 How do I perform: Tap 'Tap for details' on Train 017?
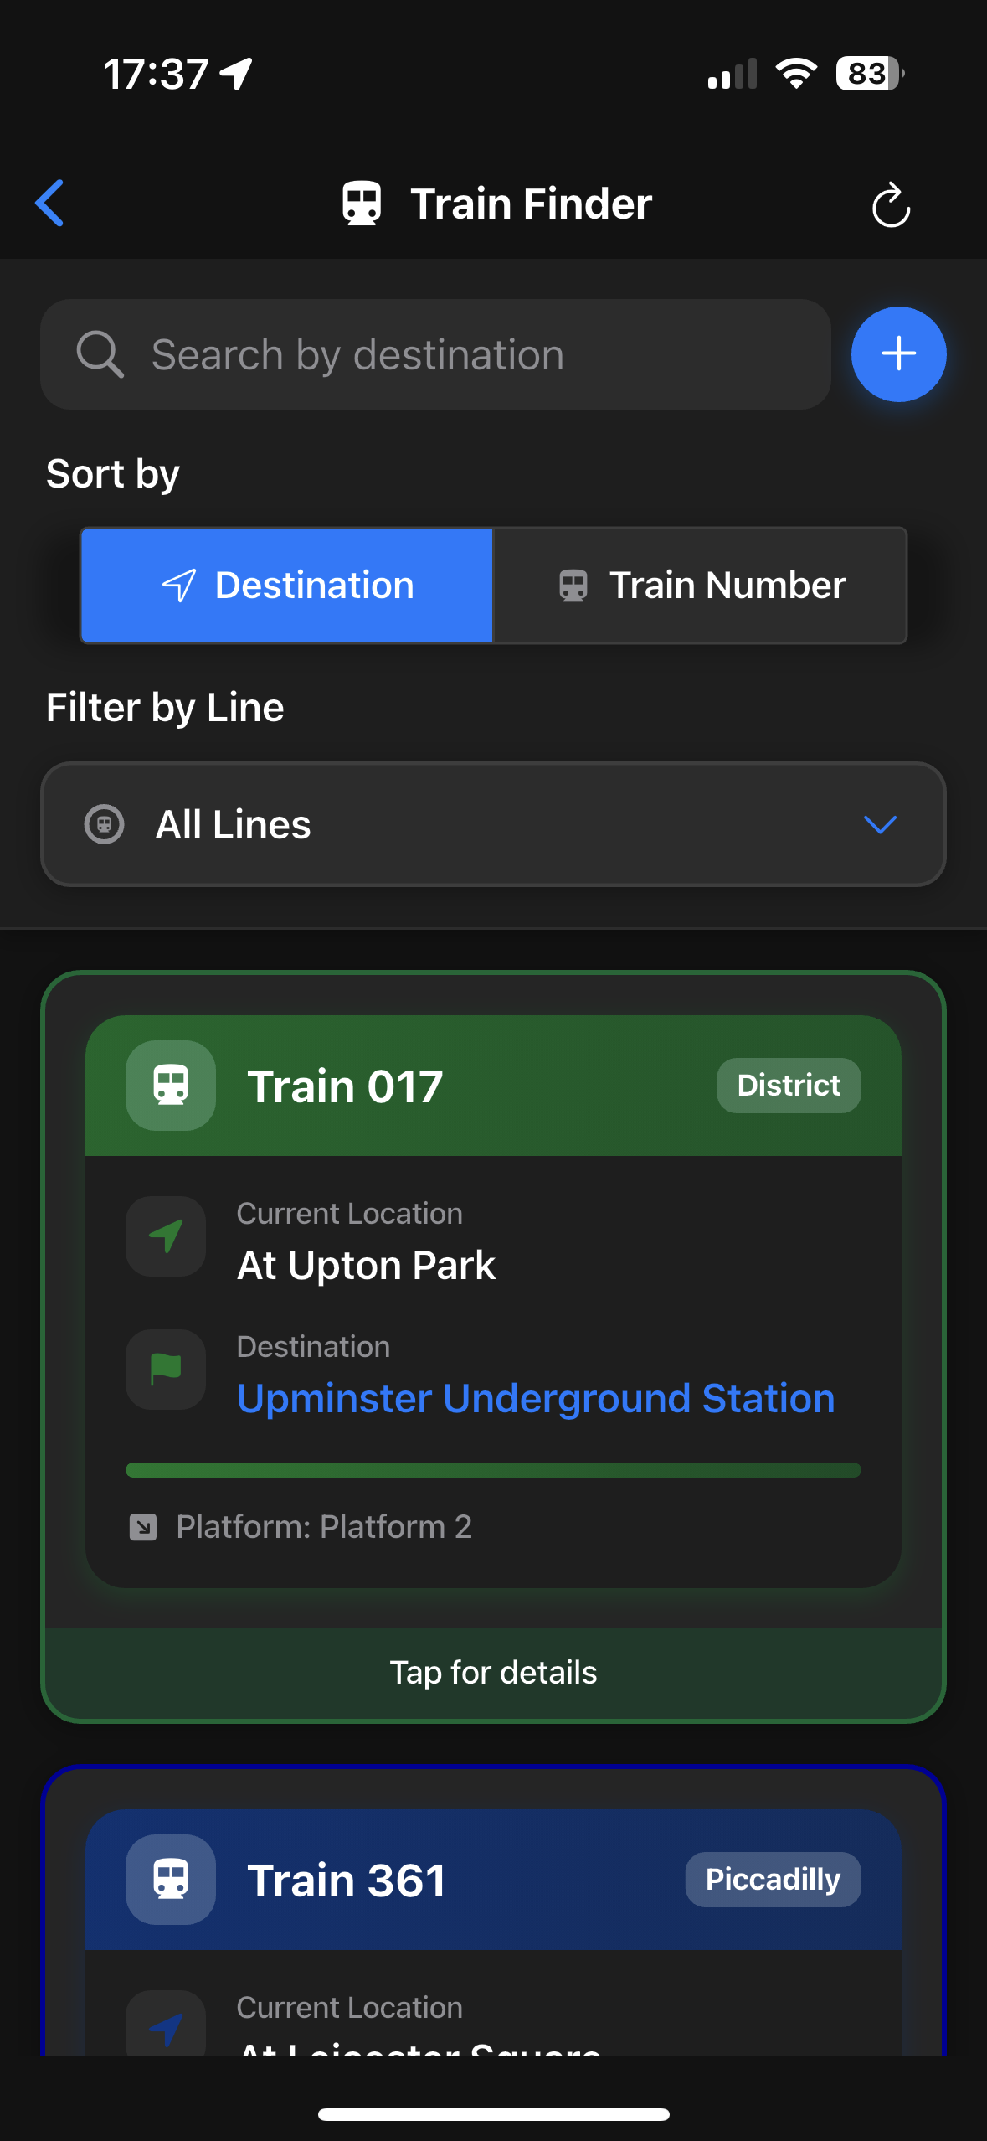(x=493, y=1671)
